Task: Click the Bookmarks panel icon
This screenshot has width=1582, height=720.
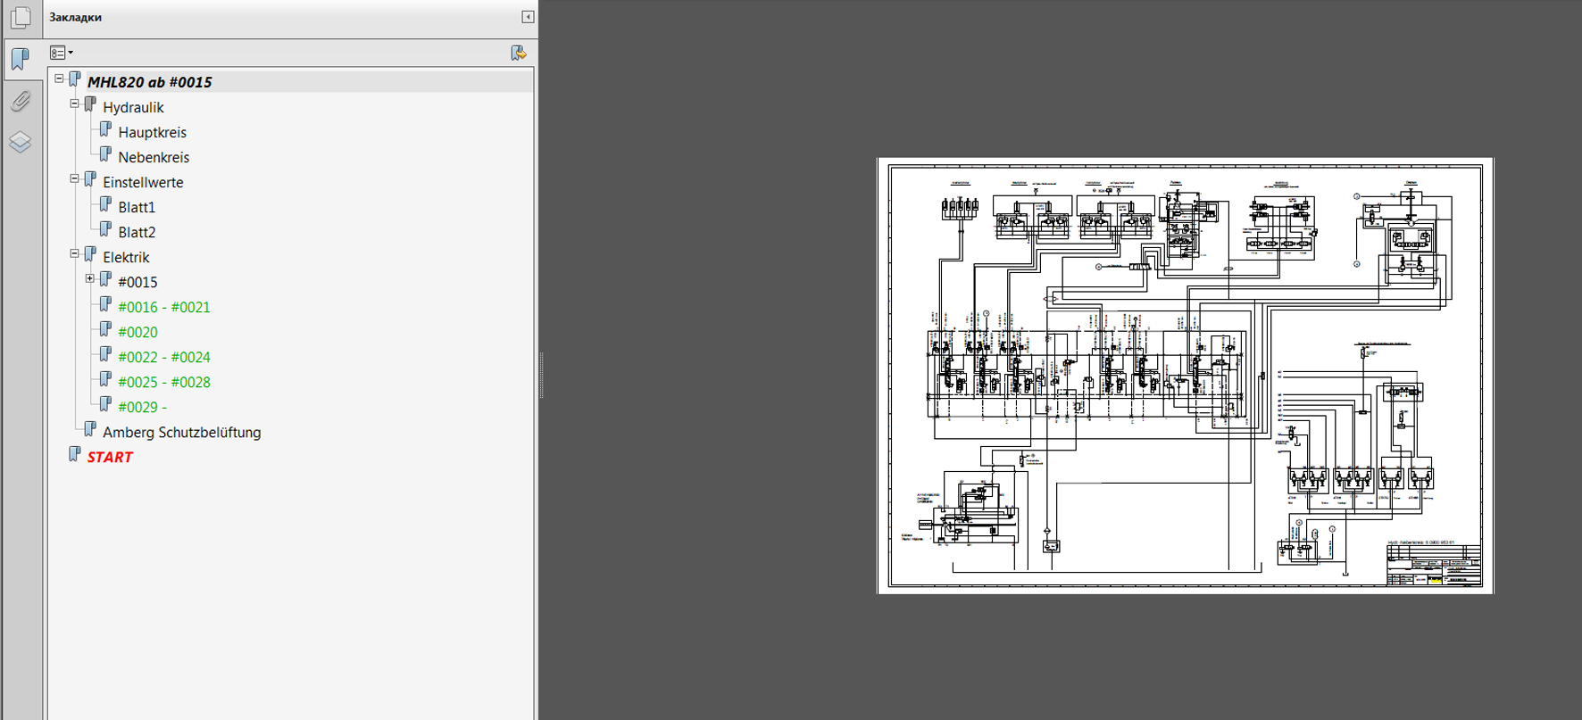Action: tap(20, 60)
